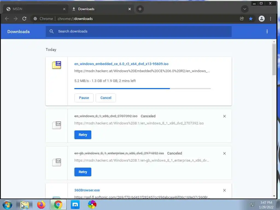Click the greyed ISO icon for en_windows_8_1_x86_dvd

[x=57, y=125]
